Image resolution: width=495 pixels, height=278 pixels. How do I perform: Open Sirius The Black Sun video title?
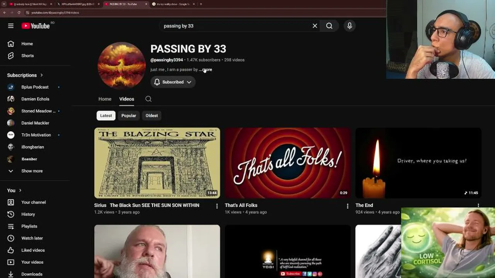(x=147, y=205)
